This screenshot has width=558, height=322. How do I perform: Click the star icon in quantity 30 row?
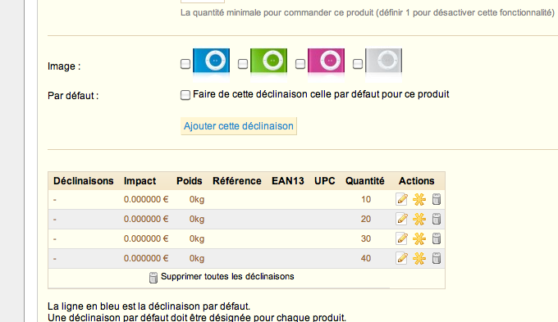pyautogui.click(x=419, y=238)
